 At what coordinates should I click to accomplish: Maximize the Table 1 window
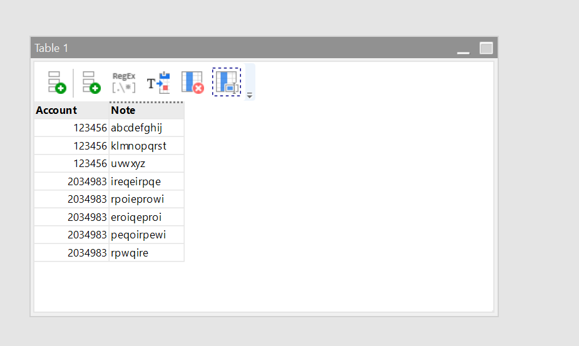[x=486, y=48]
